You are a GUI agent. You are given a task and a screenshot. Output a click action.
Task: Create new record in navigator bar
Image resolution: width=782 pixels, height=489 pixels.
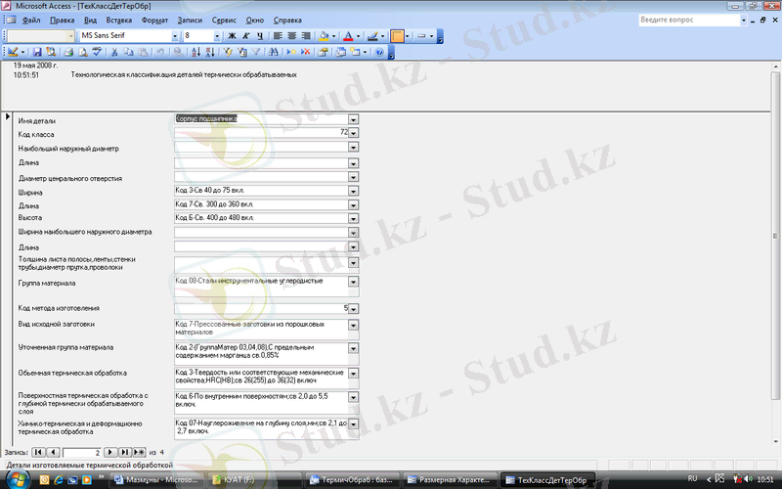(139, 452)
